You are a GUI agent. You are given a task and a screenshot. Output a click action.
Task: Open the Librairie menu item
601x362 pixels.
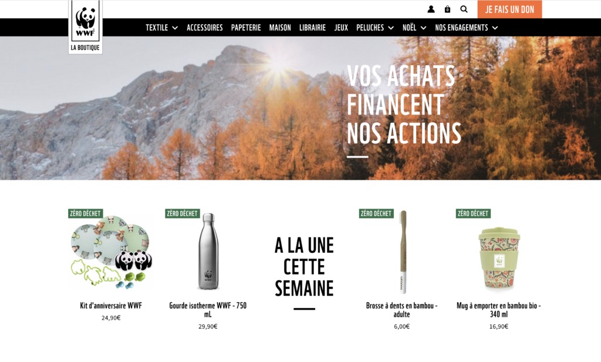pos(312,28)
